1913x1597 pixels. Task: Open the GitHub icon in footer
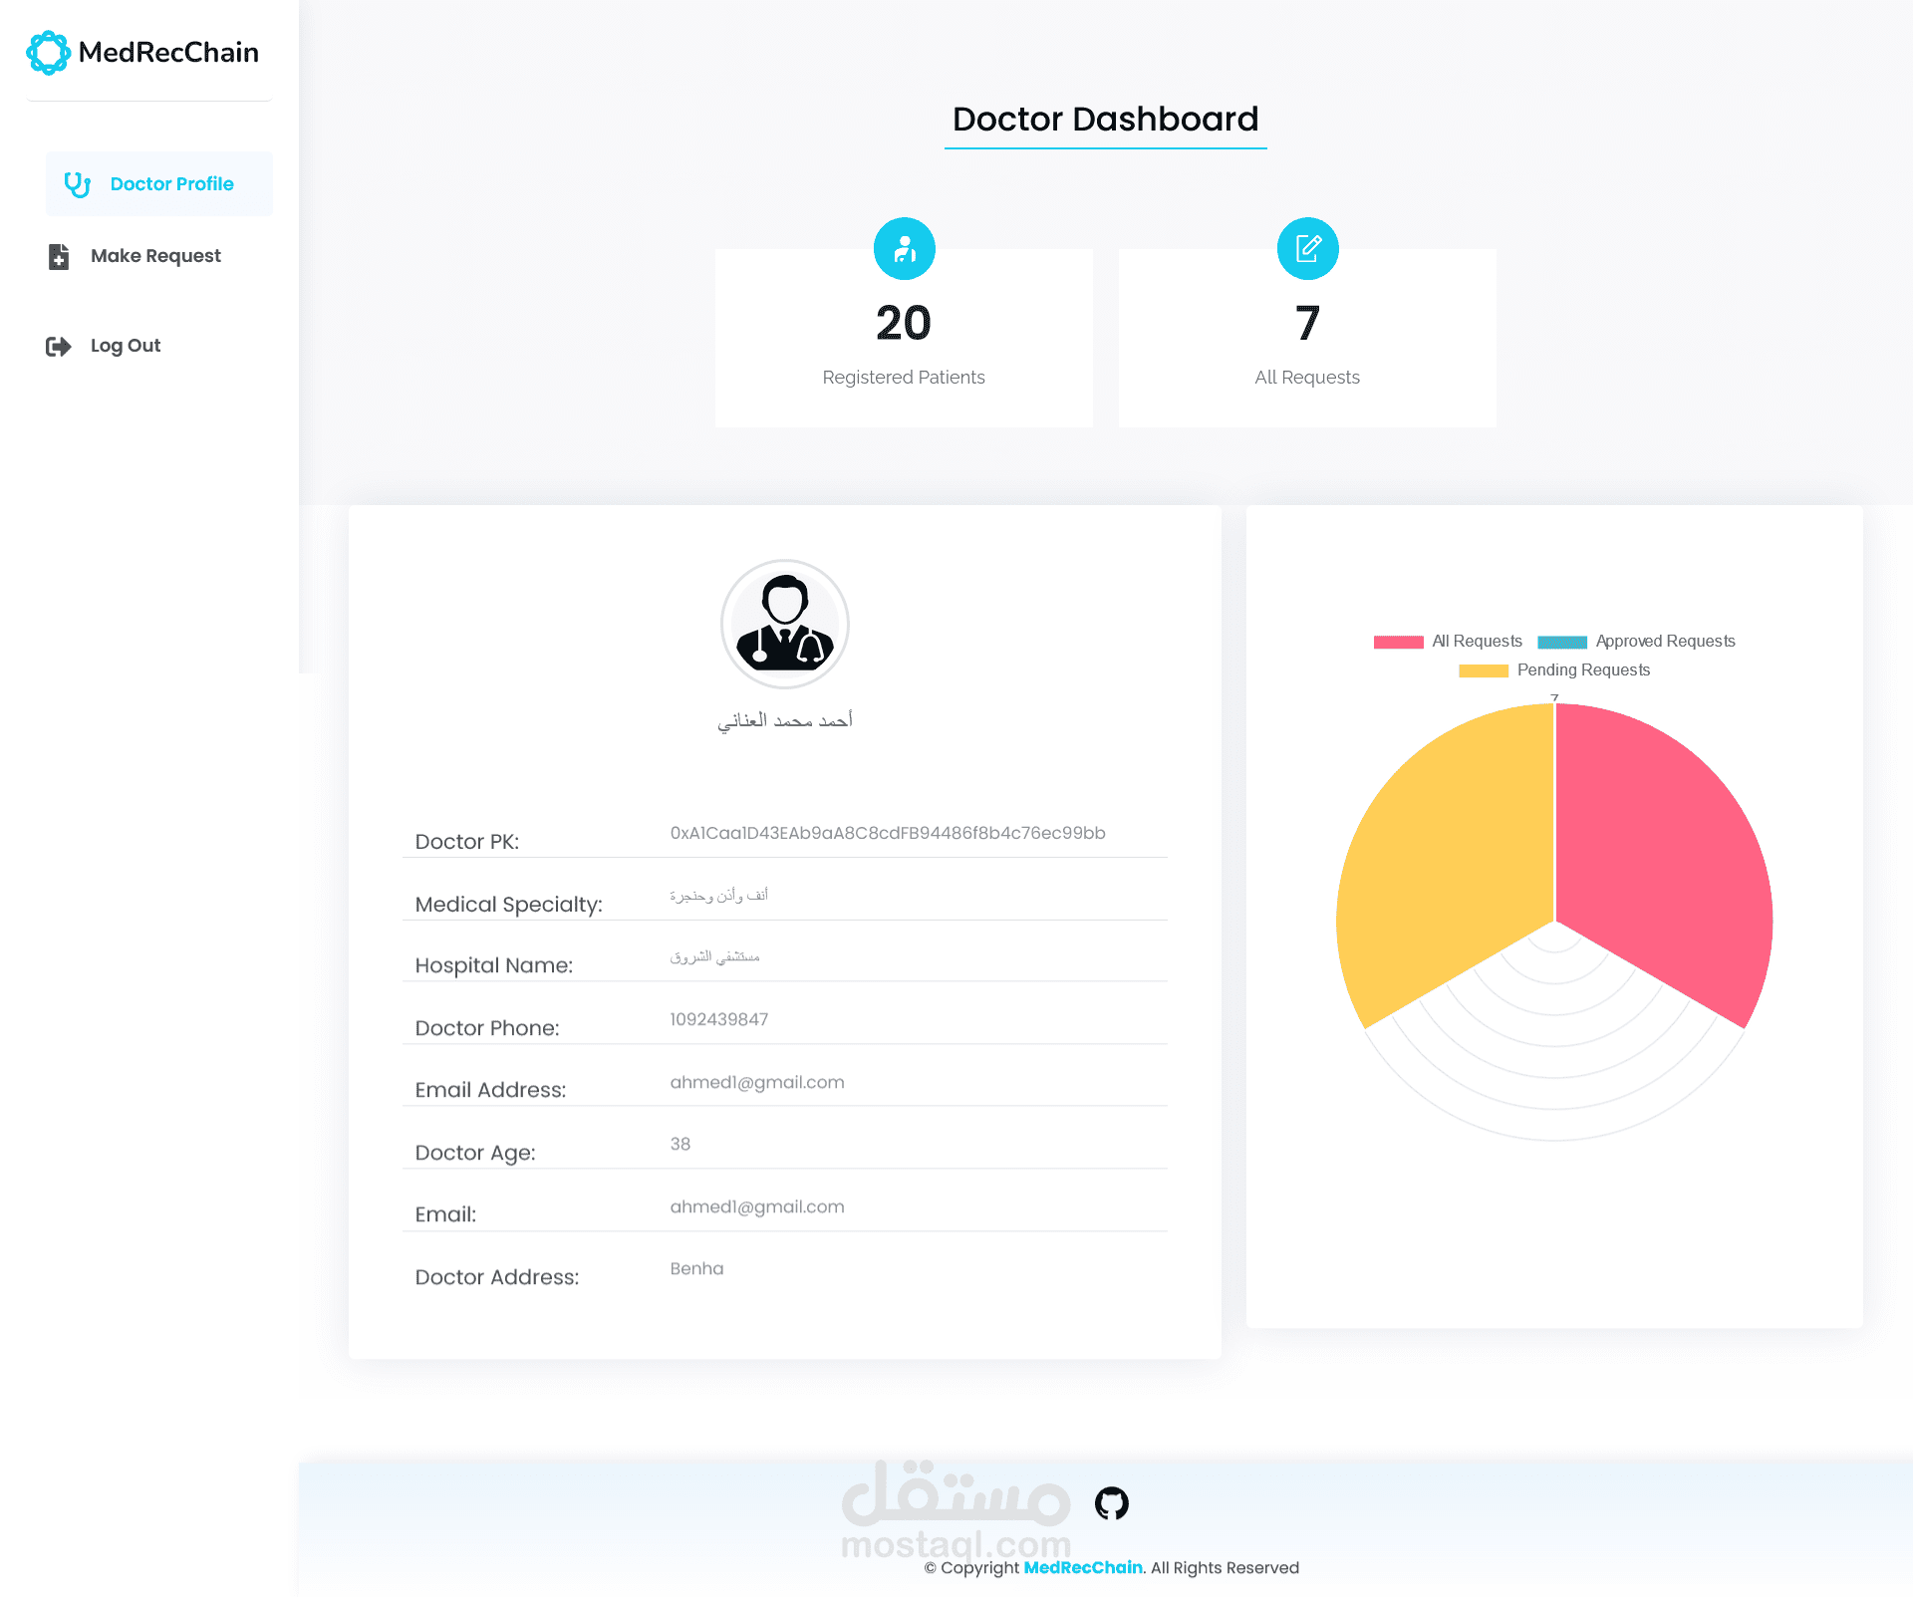tap(1111, 1502)
